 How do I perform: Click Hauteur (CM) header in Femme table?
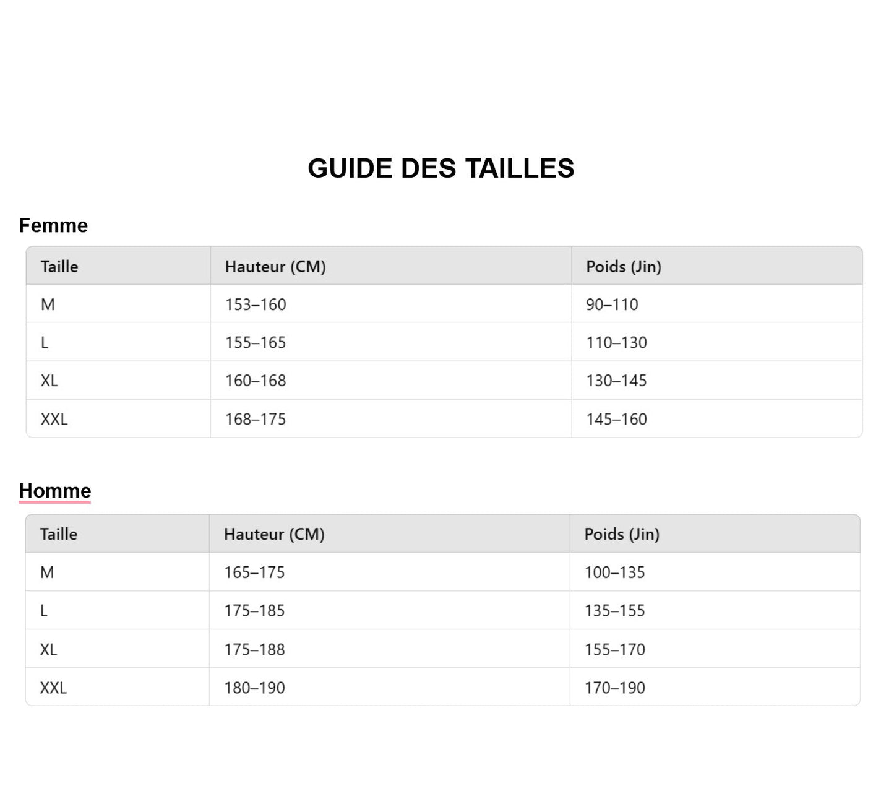pyautogui.click(x=275, y=267)
